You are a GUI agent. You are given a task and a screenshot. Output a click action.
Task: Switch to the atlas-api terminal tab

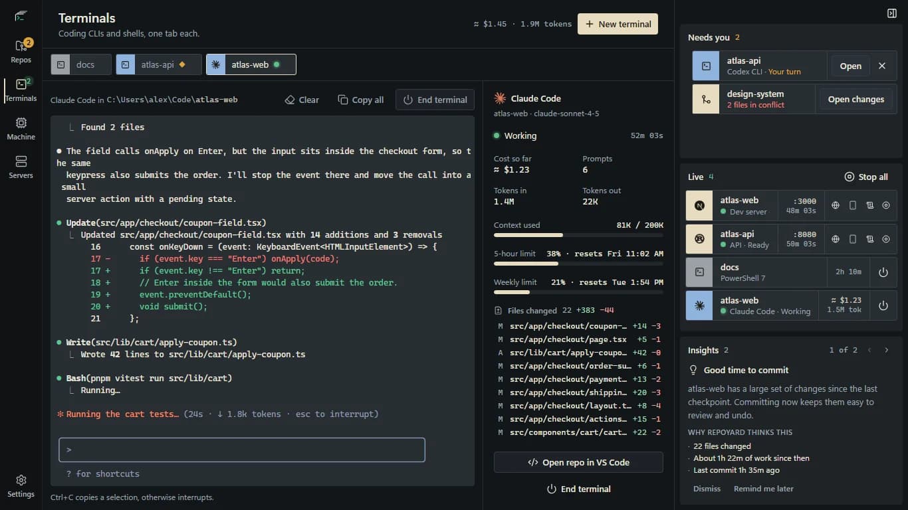point(158,64)
